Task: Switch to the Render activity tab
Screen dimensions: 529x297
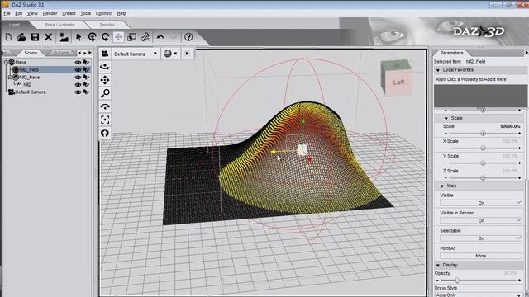Action: pos(107,25)
